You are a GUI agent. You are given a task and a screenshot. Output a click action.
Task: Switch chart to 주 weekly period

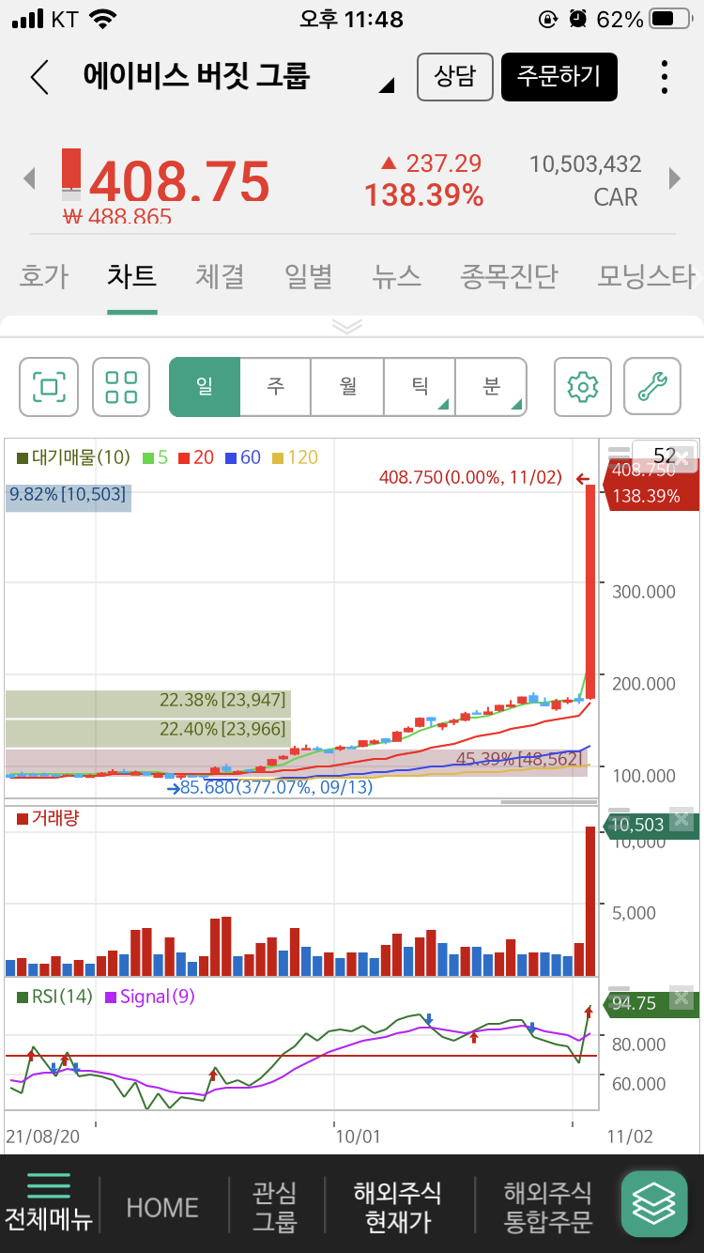(276, 387)
